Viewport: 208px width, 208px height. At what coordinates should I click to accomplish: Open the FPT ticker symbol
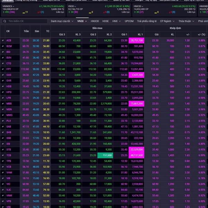[x=8, y=69]
